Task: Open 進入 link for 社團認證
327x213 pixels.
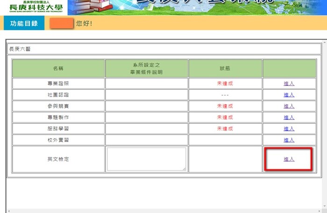Action: pyautogui.click(x=289, y=95)
